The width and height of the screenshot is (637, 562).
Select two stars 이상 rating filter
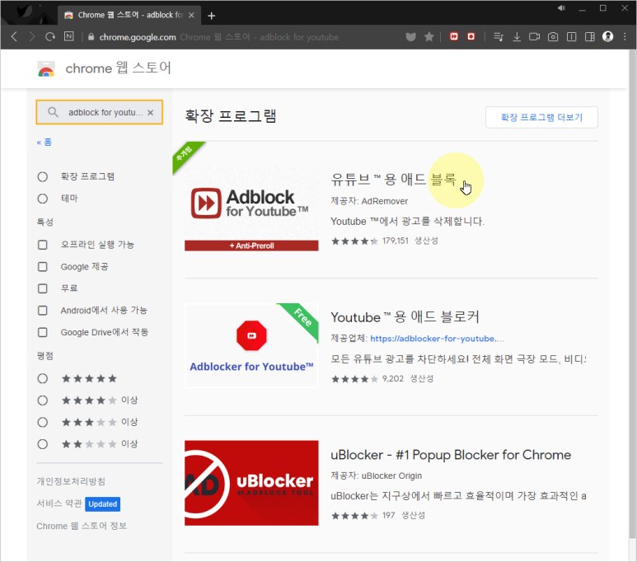click(43, 444)
